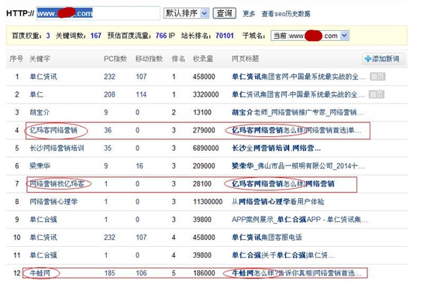Image resolution: width=427 pixels, height=287 pixels.
Task: Click 收录量 value 186000
Action: (x=204, y=273)
